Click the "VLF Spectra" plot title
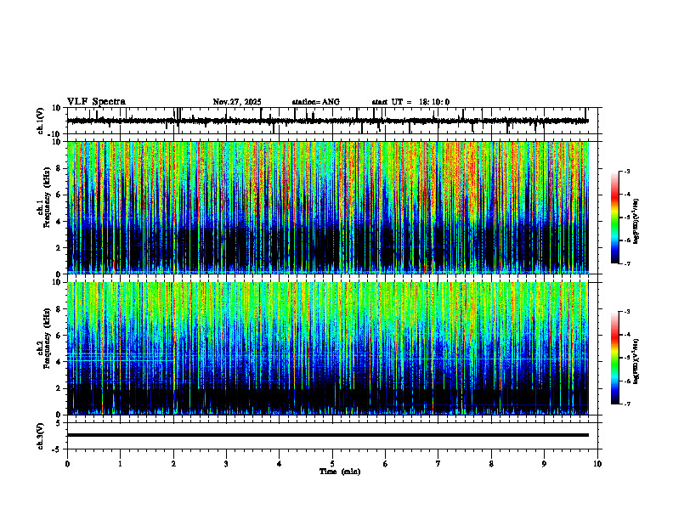The width and height of the screenshot is (673, 520). 96,102
